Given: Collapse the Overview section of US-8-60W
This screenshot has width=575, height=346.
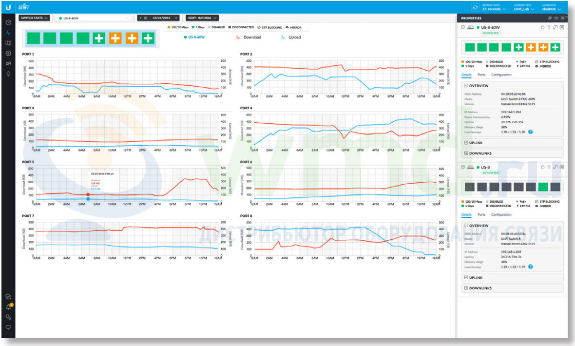Looking at the screenshot, I should 466,85.
